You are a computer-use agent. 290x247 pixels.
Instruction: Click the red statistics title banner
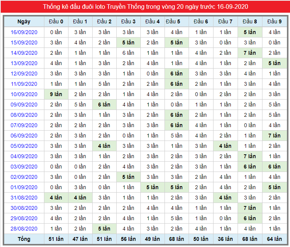tap(145, 7)
